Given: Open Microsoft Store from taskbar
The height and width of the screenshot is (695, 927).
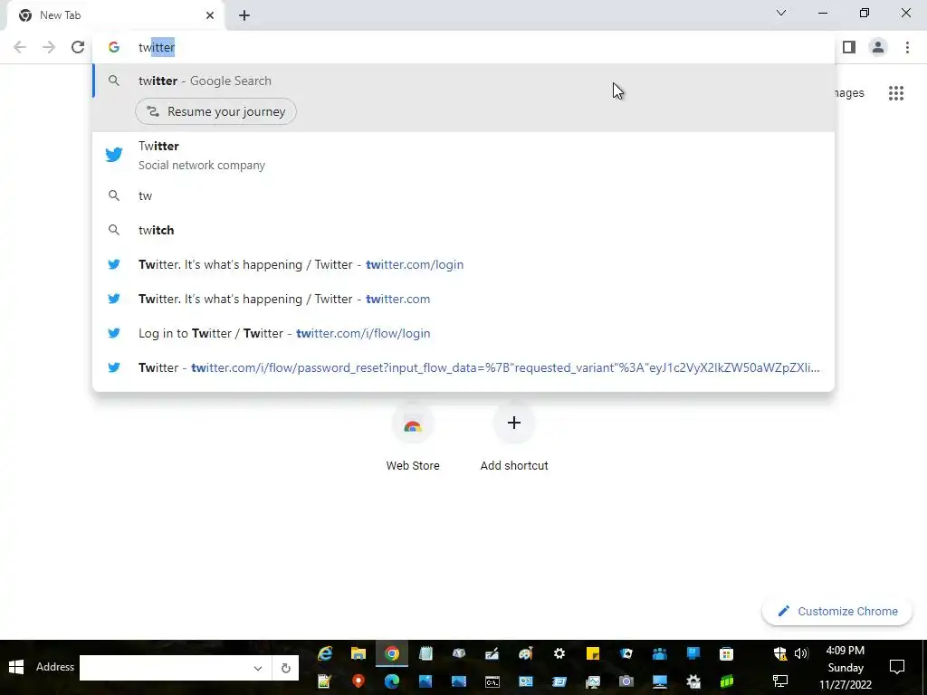Looking at the screenshot, I should (x=727, y=653).
